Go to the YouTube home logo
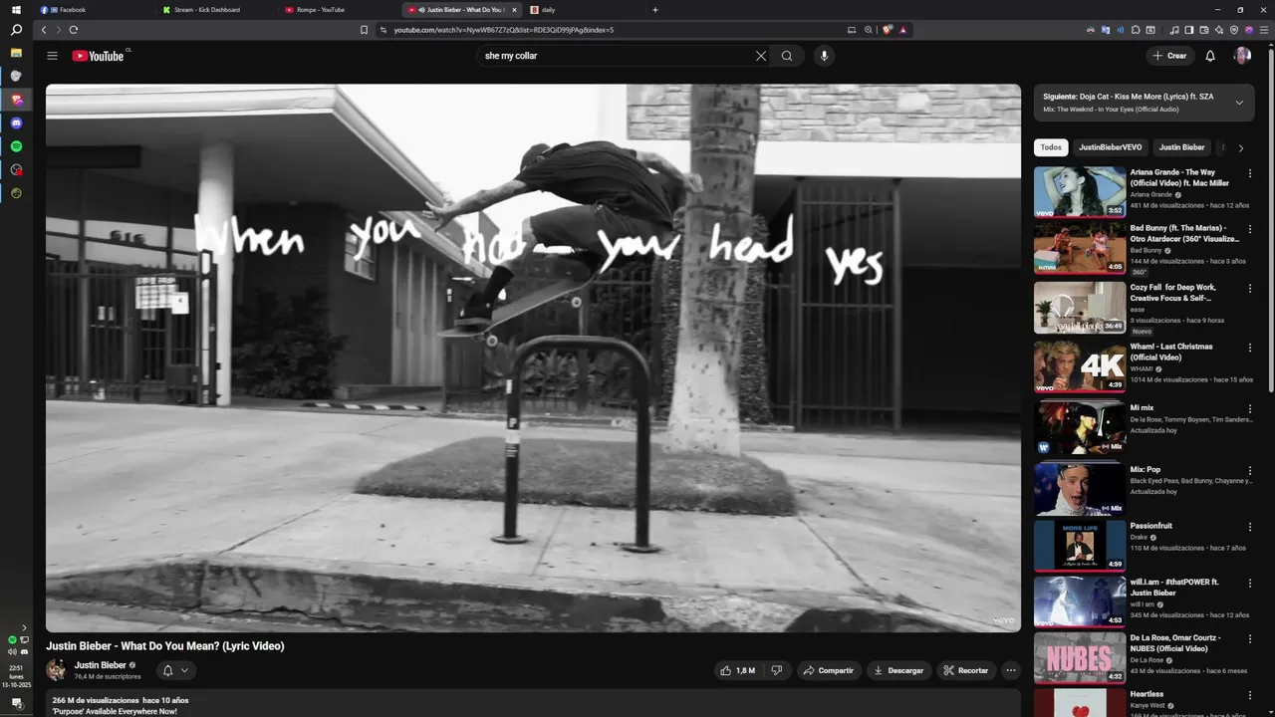The image size is (1275, 717). click(x=98, y=56)
